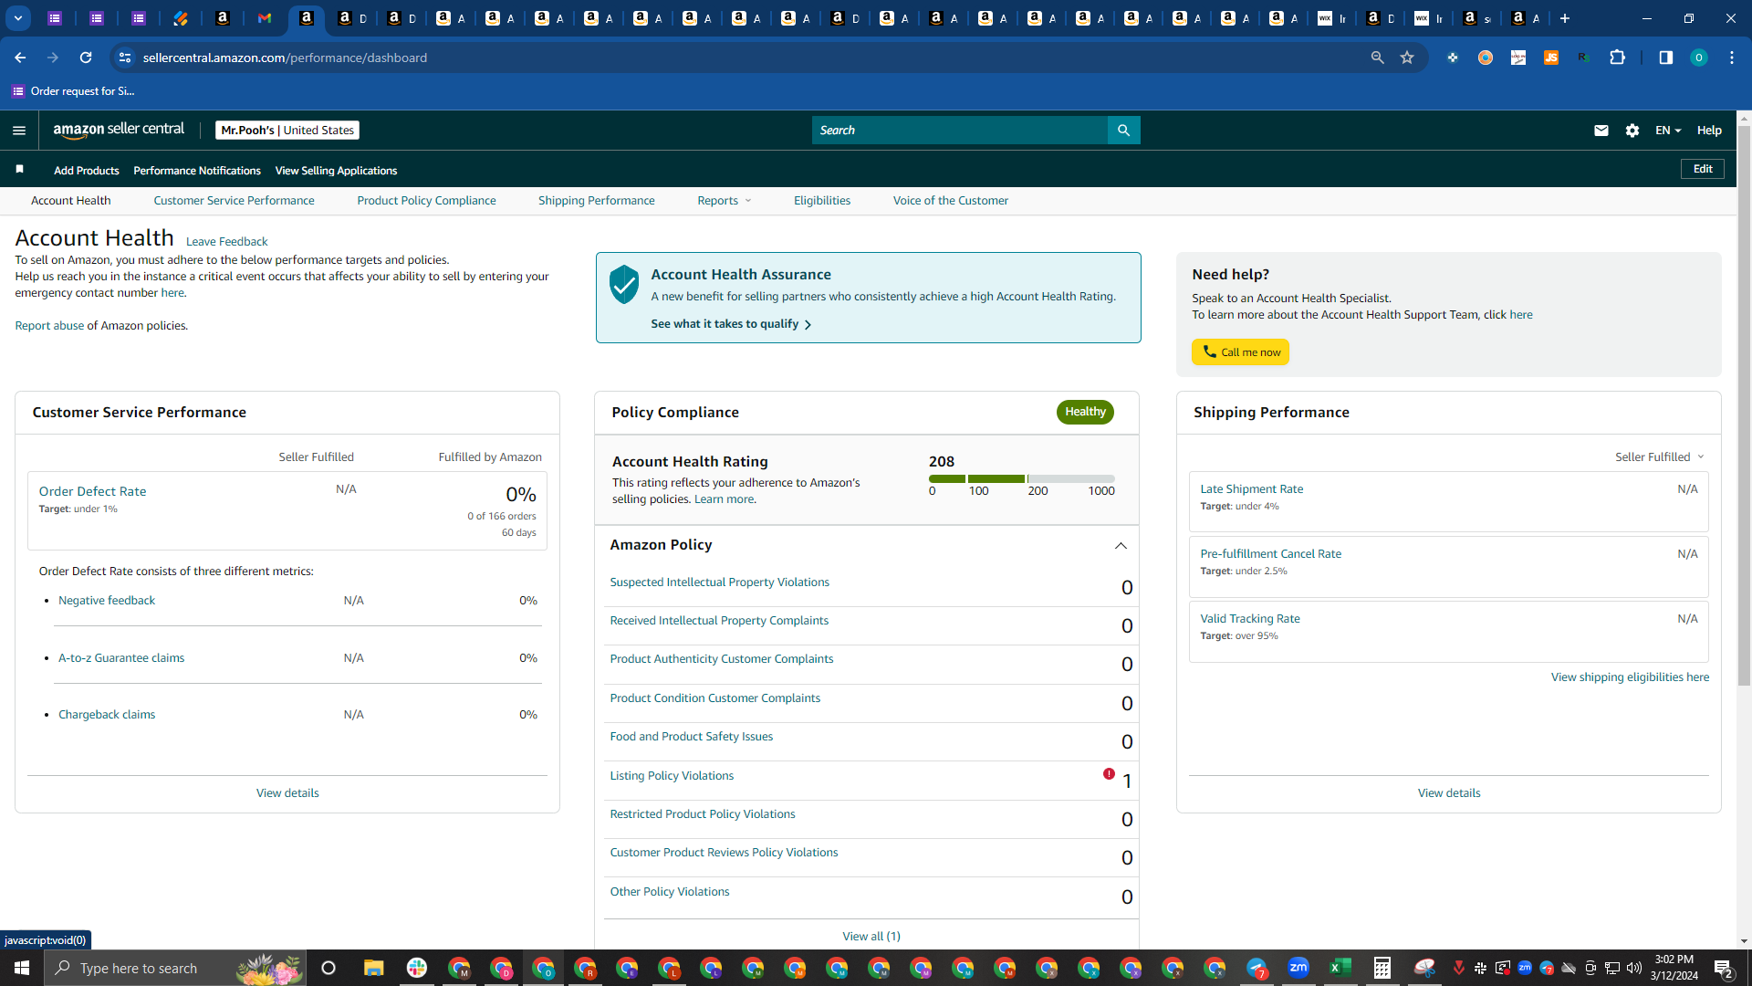Open the Product Policy Compliance tab
This screenshot has width=1752, height=986.
[426, 201]
